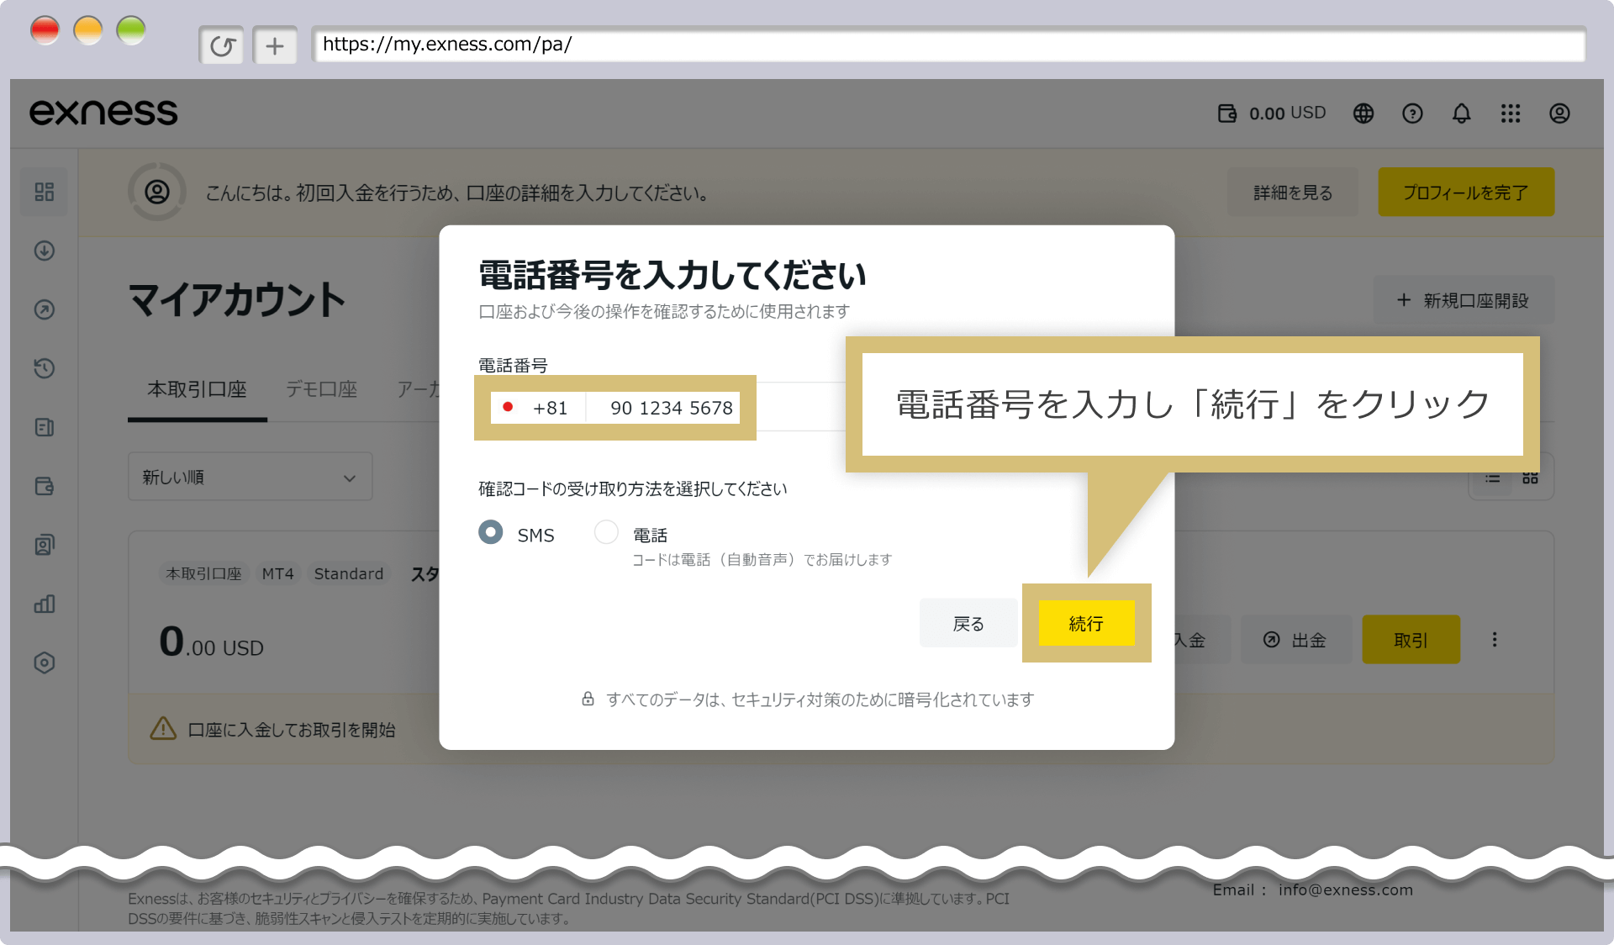
Task: Switch to the デモ口座 tab
Action: tap(321, 389)
